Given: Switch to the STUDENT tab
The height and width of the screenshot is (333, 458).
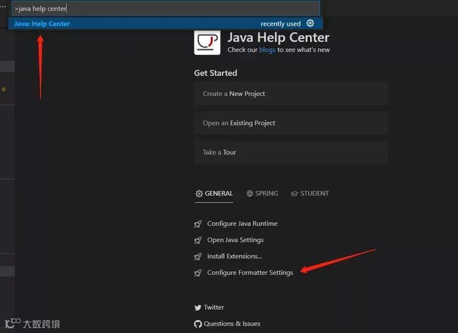Looking at the screenshot, I should click(x=310, y=193).
